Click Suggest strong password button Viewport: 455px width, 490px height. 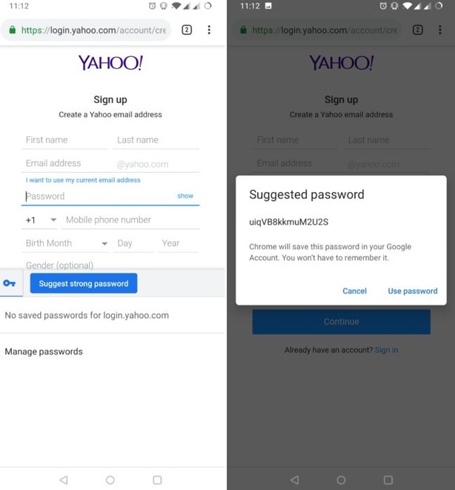84,283
